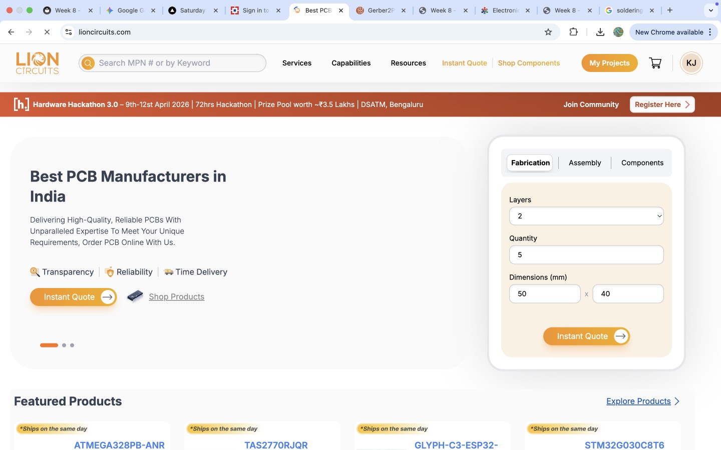
Task: Stop loading the page
Action: (x=47, y=32)
